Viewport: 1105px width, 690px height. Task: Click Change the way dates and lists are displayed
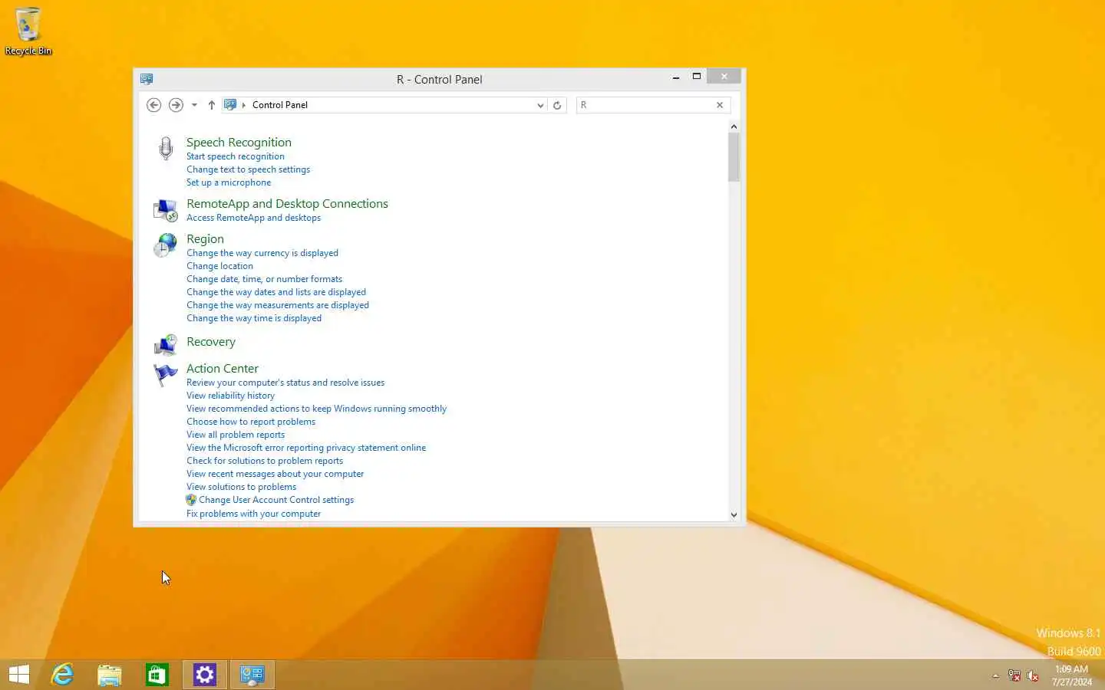click(x=276, y=292)
